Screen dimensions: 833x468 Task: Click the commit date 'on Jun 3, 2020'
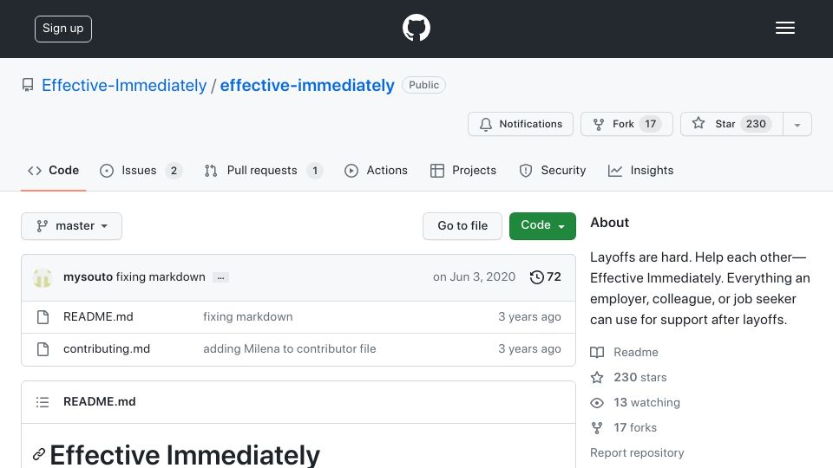pyautogui.click(x=474, y=277)
